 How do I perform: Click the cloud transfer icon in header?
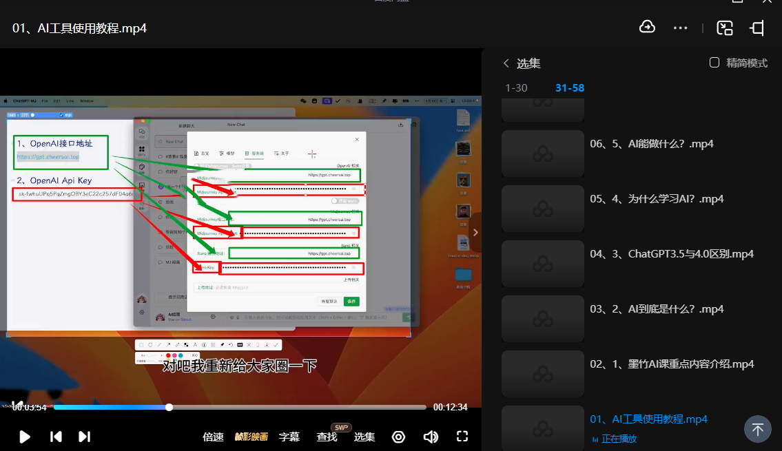647,28
